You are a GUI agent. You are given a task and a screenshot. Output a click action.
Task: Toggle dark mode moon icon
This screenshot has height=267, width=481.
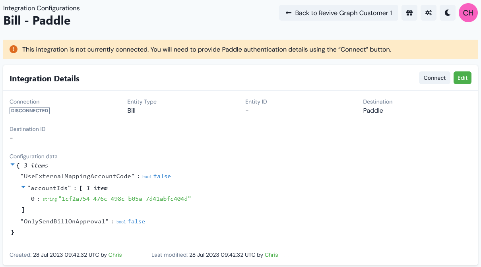[448, 13]
